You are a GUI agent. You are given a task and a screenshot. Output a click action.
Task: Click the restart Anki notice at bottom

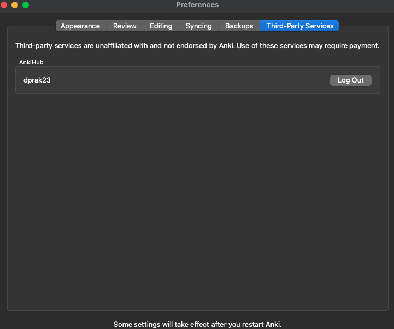click(197, 324)
